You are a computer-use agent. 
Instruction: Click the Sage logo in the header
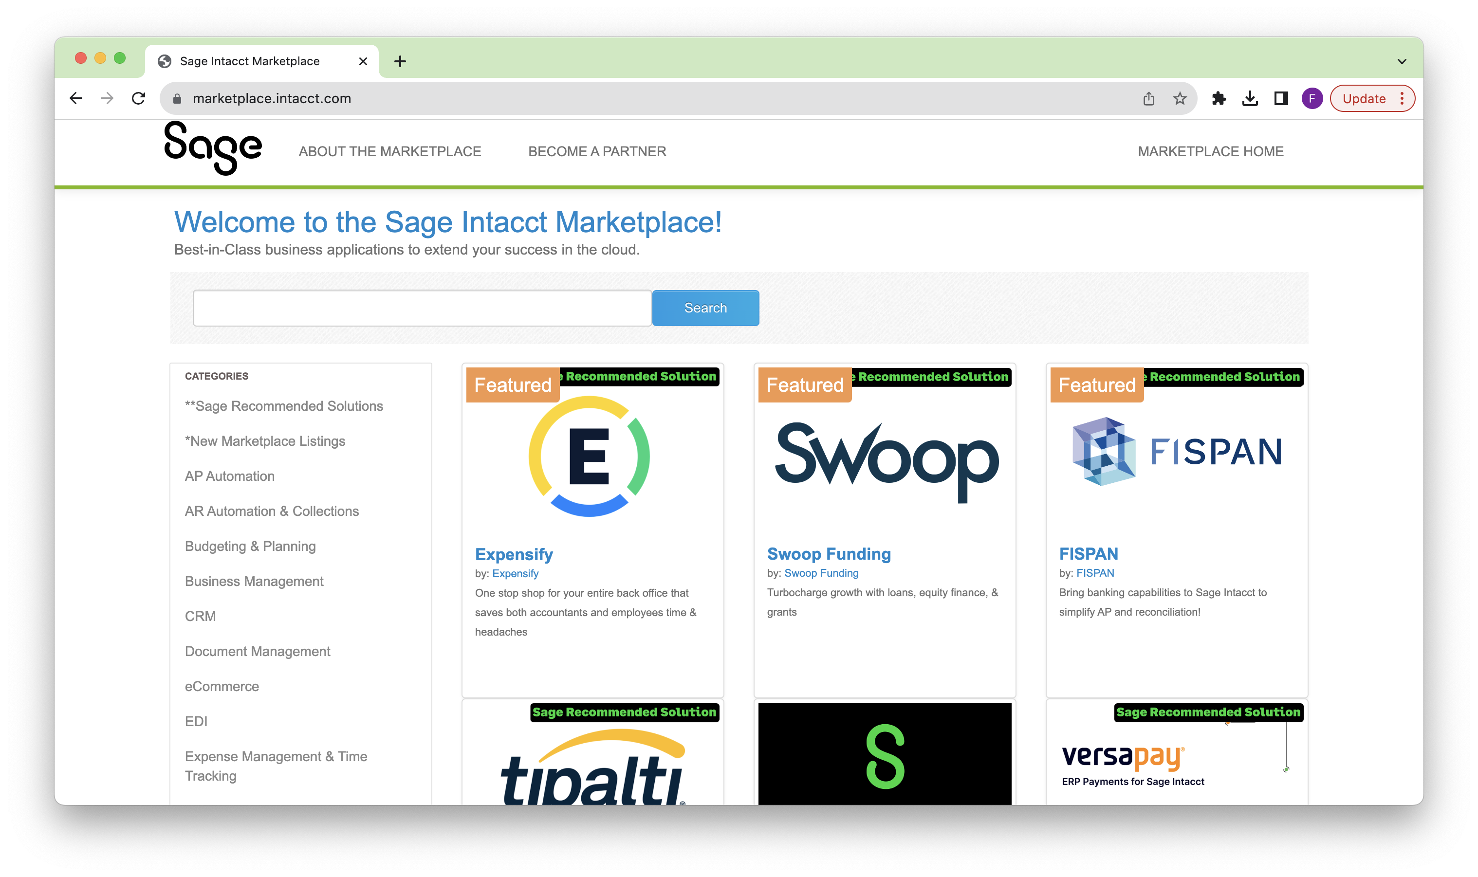(213, 149)
